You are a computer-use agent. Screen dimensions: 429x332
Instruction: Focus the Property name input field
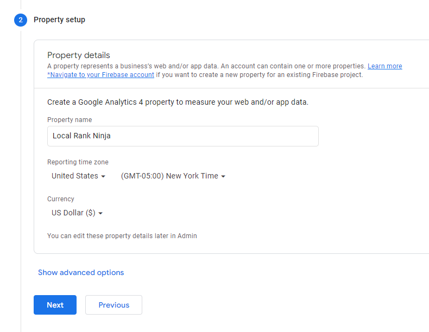pos(183,136)
